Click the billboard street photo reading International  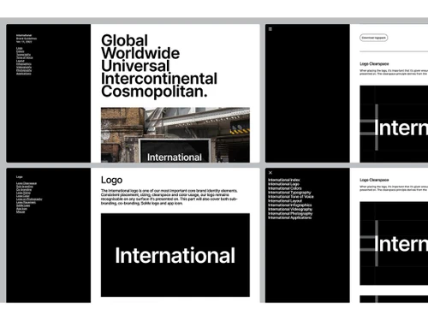[x=175, y=135]
